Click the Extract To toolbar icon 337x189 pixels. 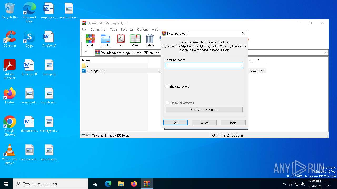(x=105, y=40)
